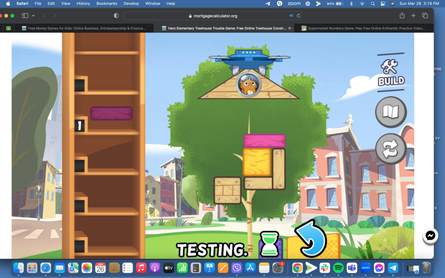Open the pinned green tab
Image resolution: width=445 pixels, height=278 pixels.
click(x=9, y=28)
